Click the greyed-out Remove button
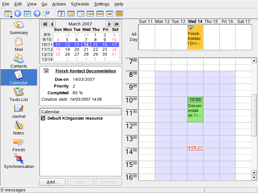258x193 pixels. 109,182
